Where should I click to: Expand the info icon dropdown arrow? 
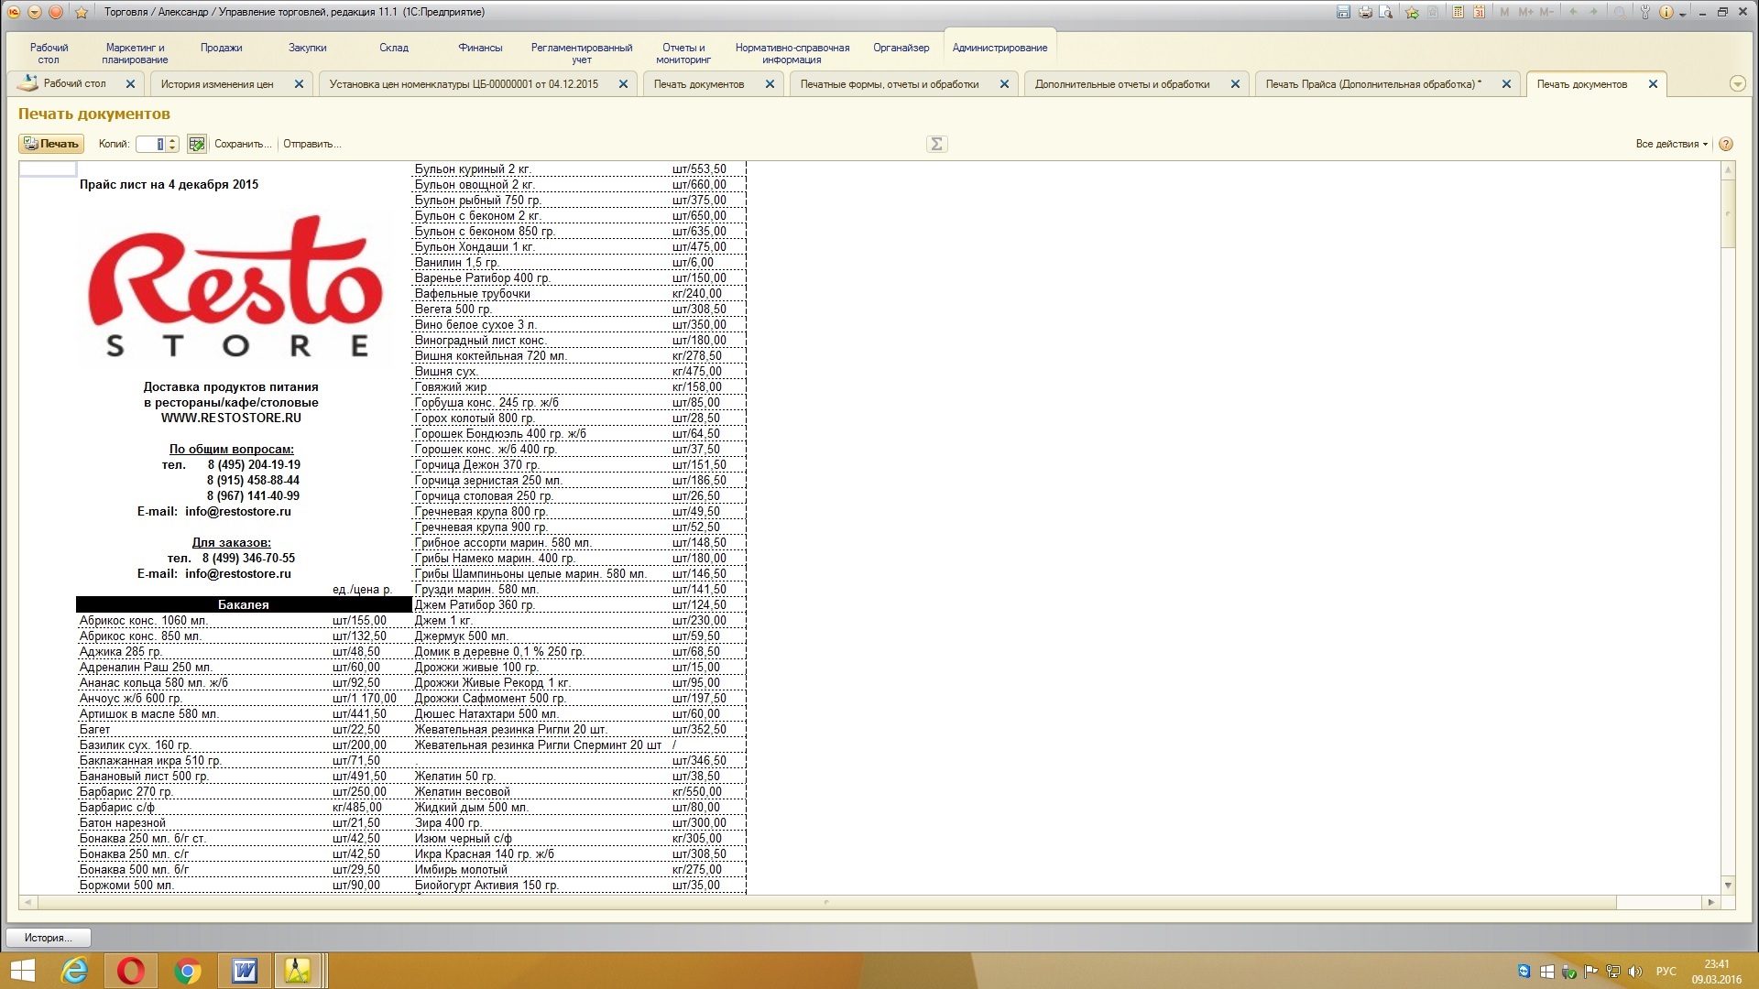tap(1682, 15)
